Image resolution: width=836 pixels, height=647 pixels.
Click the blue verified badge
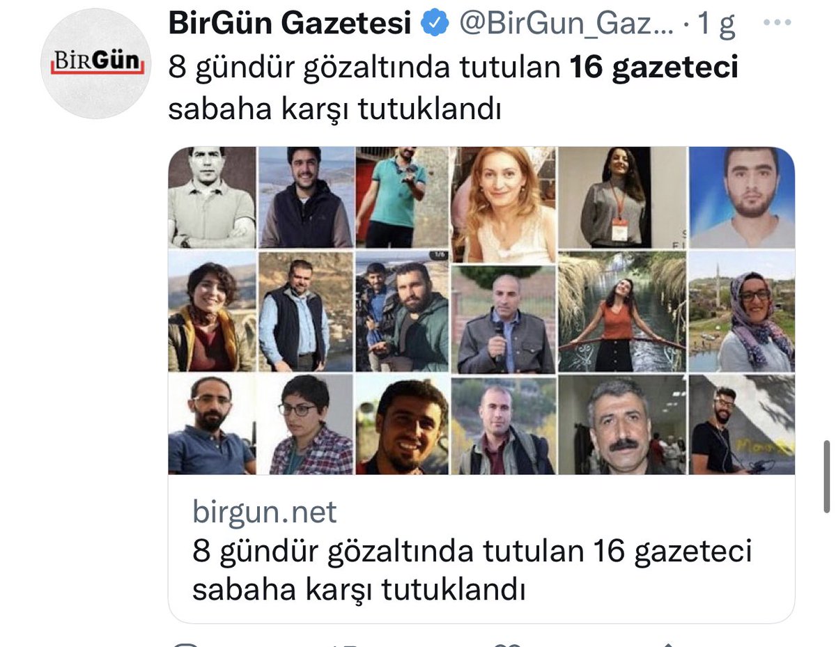pyautogui.click(x=436, y=25)
